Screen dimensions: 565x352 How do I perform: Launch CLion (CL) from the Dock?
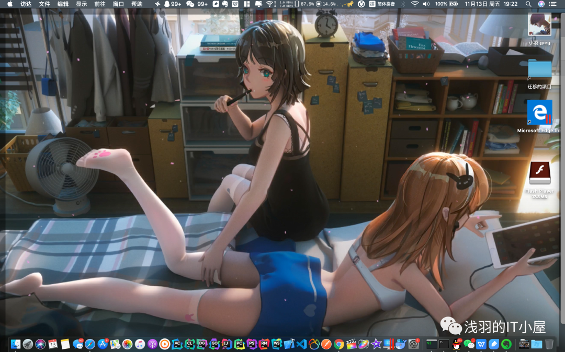click(x=189, y=344)
